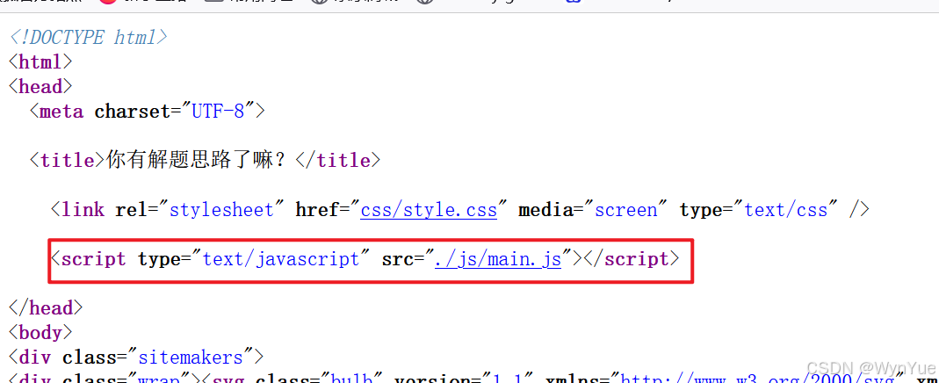Click the "stylesheet" rel value

223,210
